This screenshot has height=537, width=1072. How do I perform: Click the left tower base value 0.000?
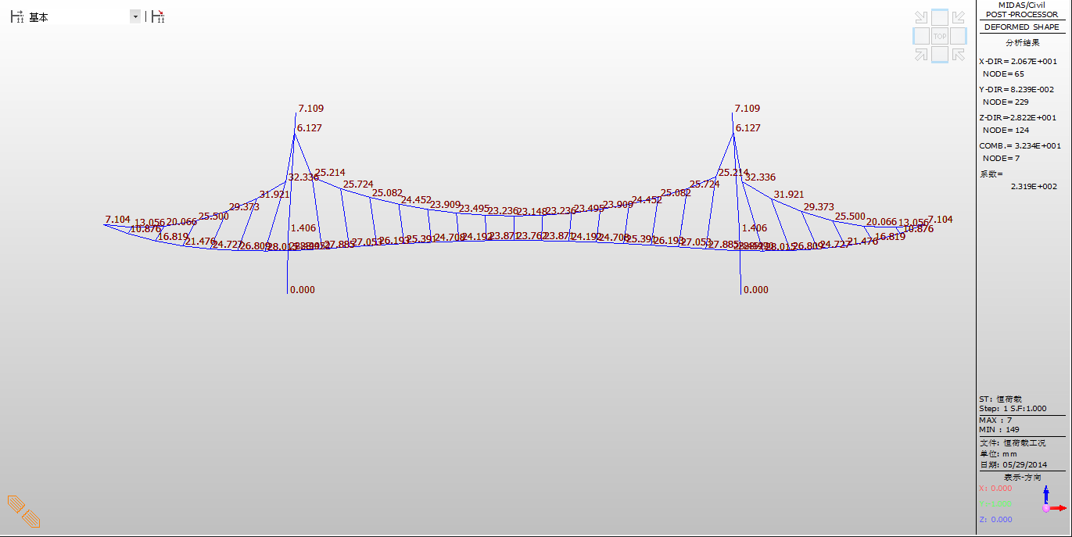[x=303, y=289]
